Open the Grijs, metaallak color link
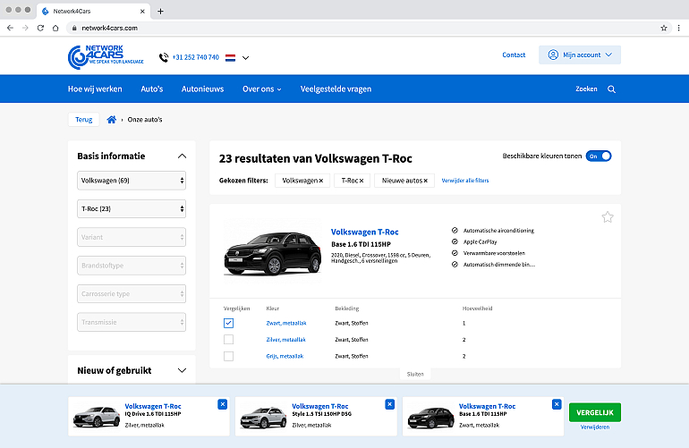The image size is (689, 448). pyautogui.click(x=285, y=356)
